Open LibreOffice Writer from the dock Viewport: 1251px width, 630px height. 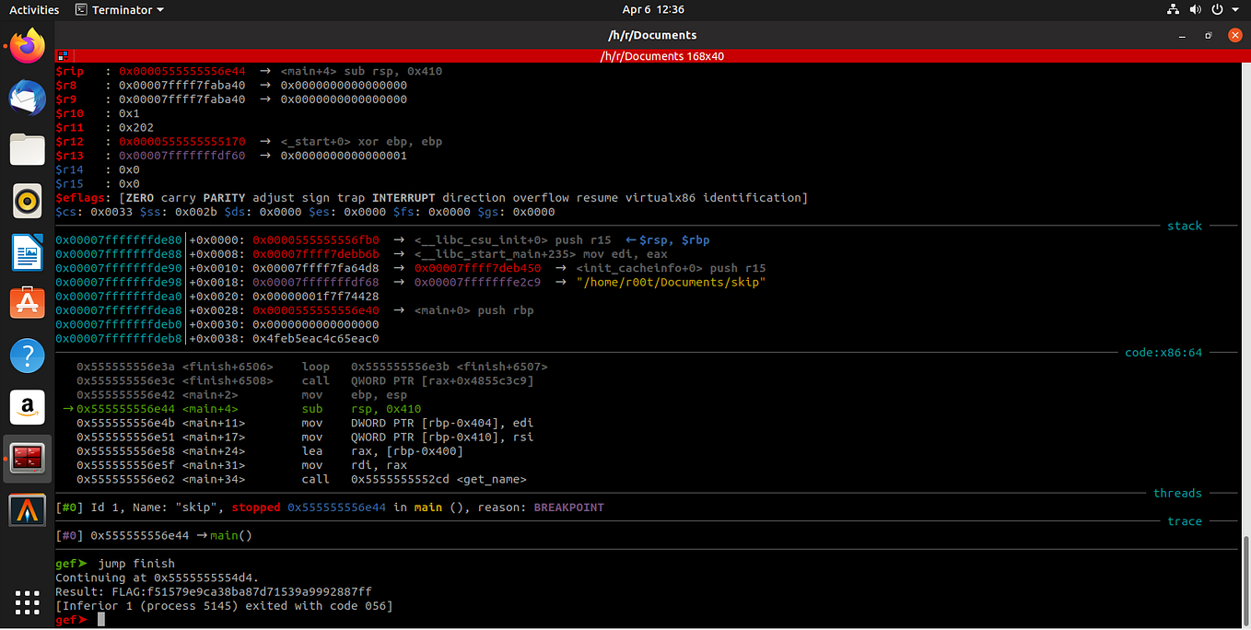pyautogui.click(x=27, y=252)
